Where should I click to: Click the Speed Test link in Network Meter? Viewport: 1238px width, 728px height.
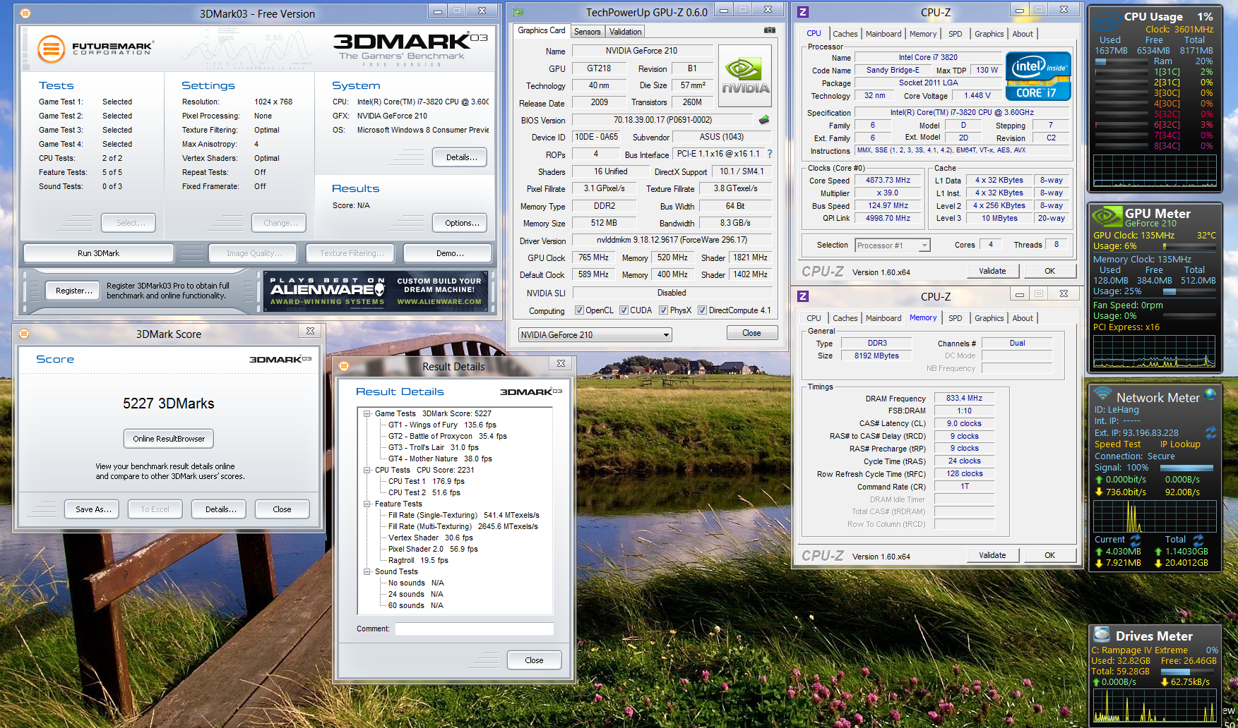tap(1117, 444)
